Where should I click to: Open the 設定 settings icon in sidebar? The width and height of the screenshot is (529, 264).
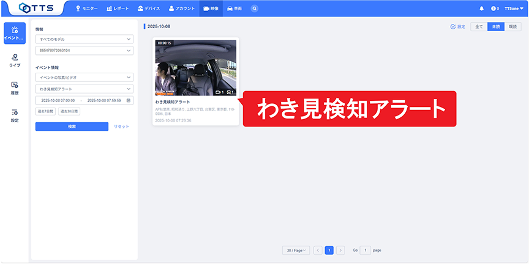point(15,115)
